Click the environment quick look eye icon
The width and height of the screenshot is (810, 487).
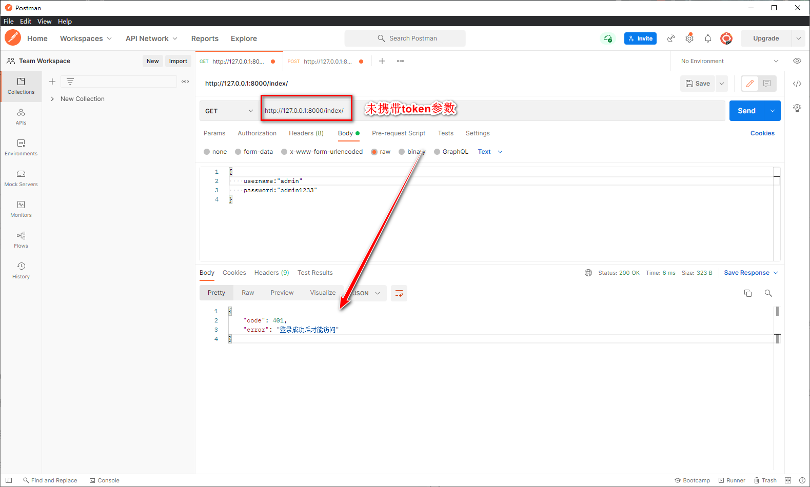(x=797, y=61)
